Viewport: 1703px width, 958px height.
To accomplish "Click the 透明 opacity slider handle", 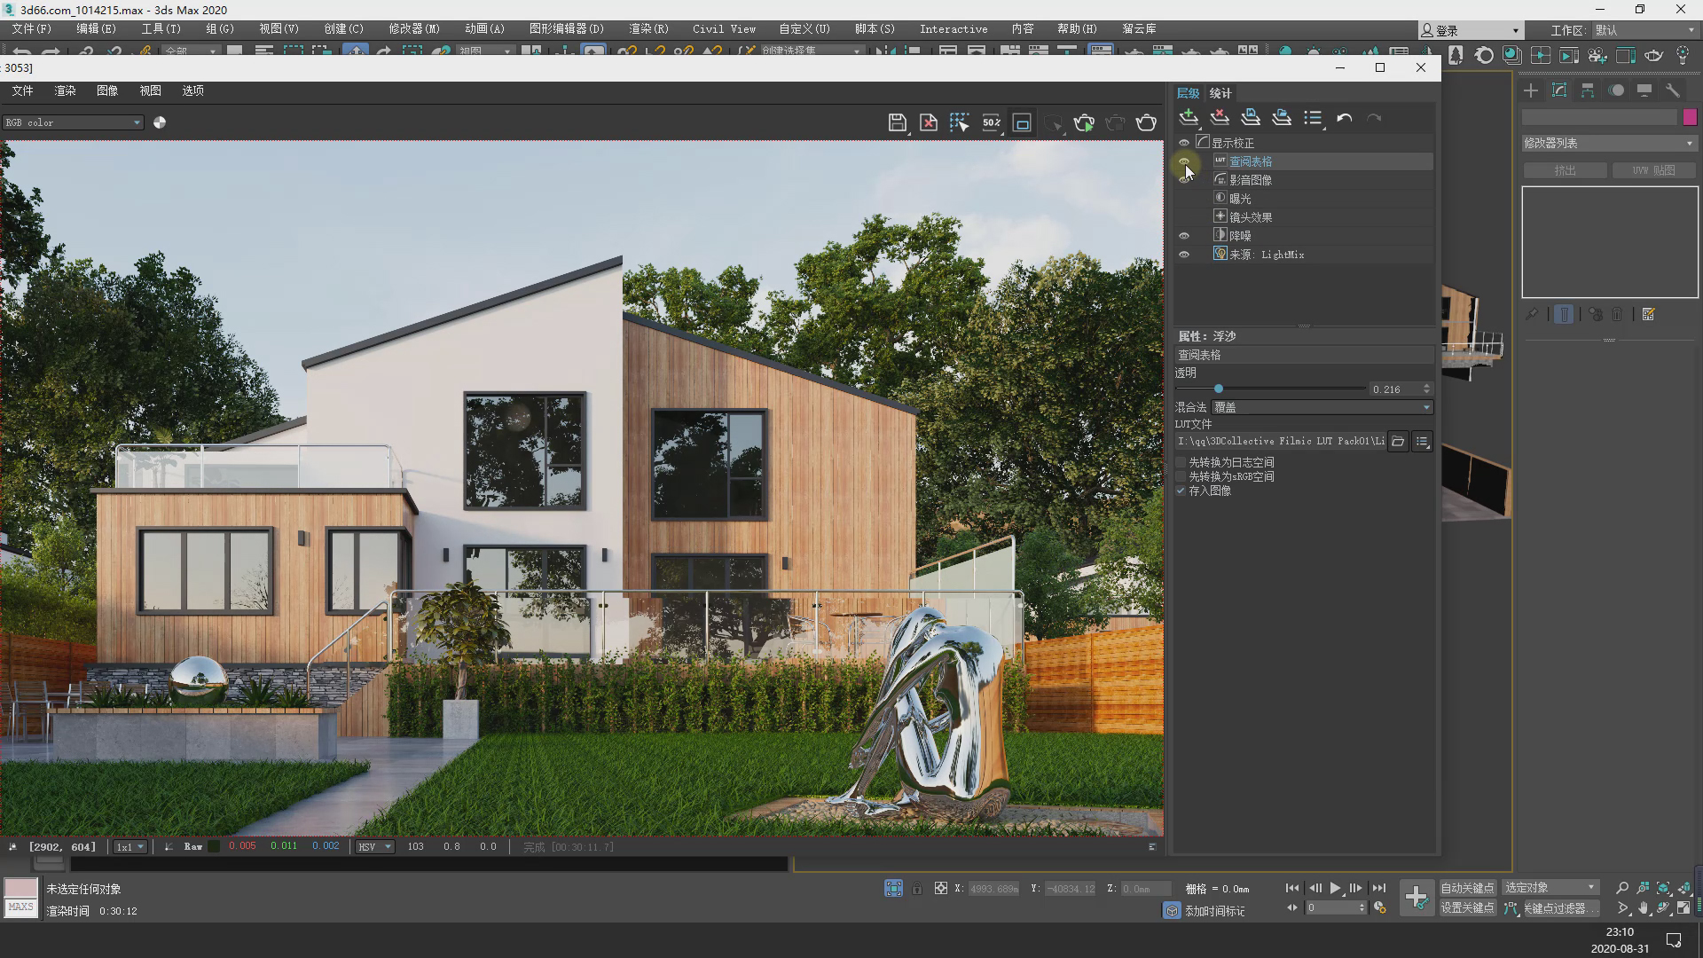I will click(1219, 389).
